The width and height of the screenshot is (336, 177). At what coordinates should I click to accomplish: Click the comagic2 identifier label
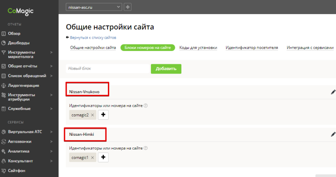coord(80,115)
